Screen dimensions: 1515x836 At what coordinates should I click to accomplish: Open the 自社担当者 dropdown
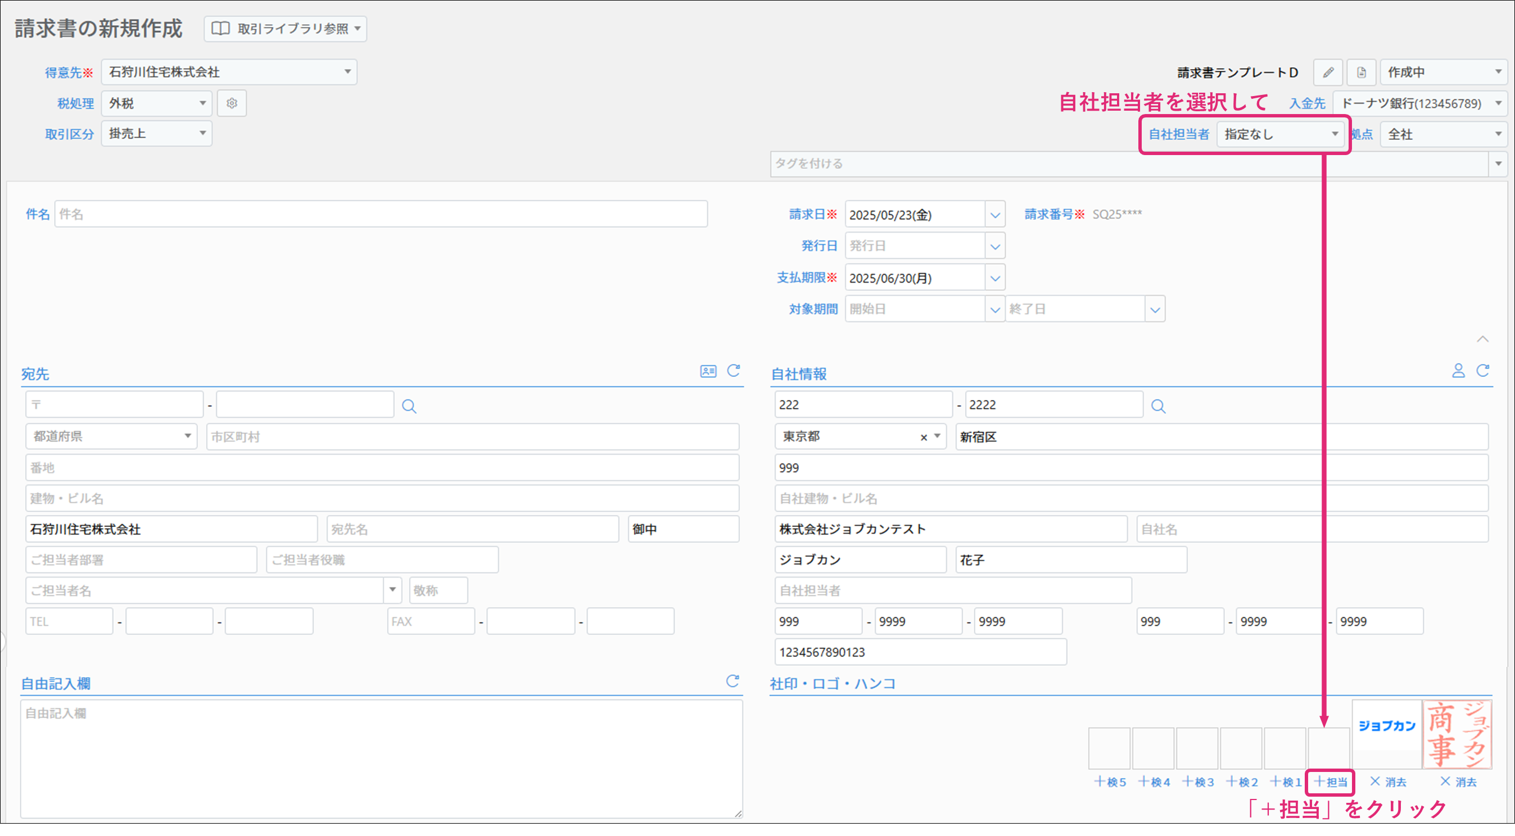tap(1280, 134)
